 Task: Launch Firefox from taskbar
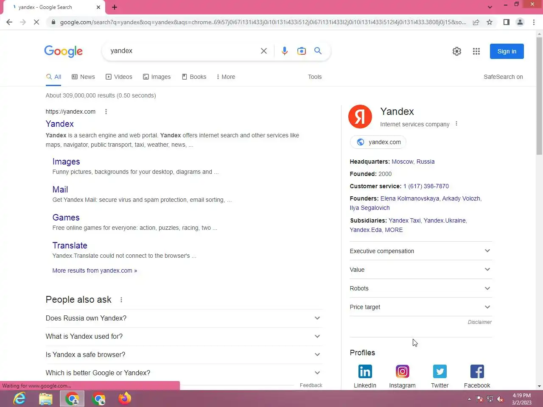click(125, 399)
